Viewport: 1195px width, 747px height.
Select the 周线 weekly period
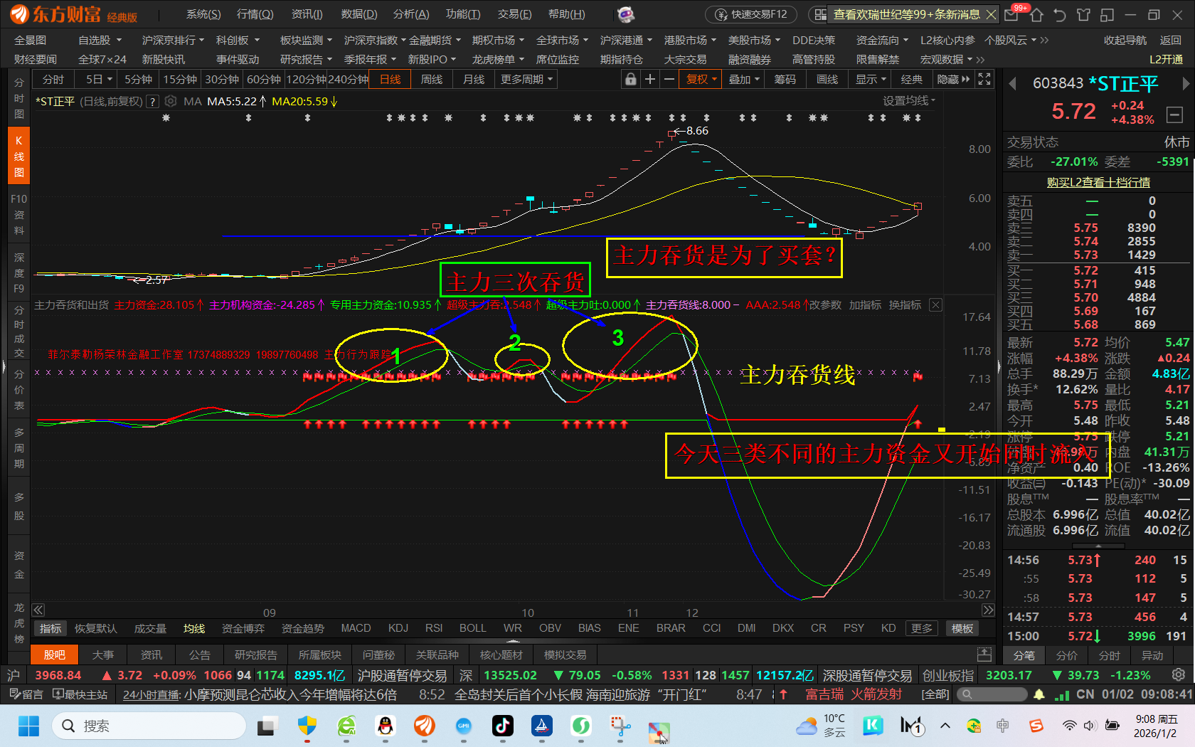click(432, 80)
